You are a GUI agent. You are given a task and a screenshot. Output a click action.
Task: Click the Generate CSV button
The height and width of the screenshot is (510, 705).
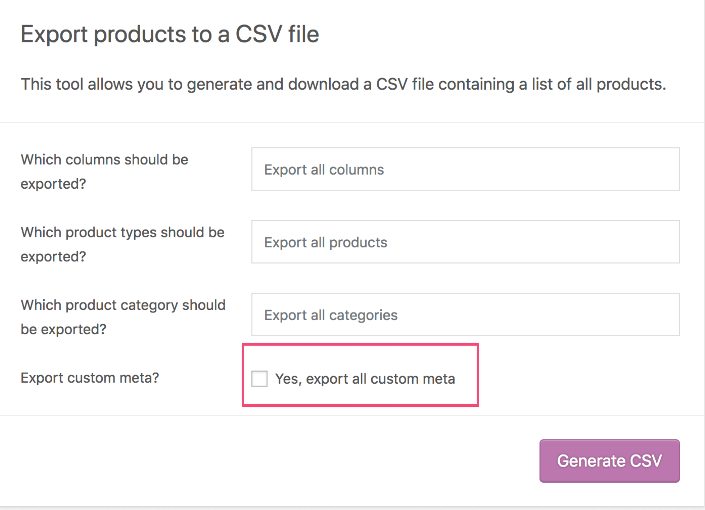pyautogui.click(x=610, y=461)
